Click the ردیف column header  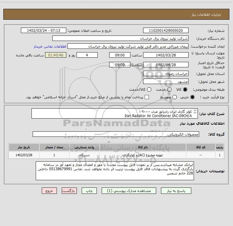click(220, 147)
